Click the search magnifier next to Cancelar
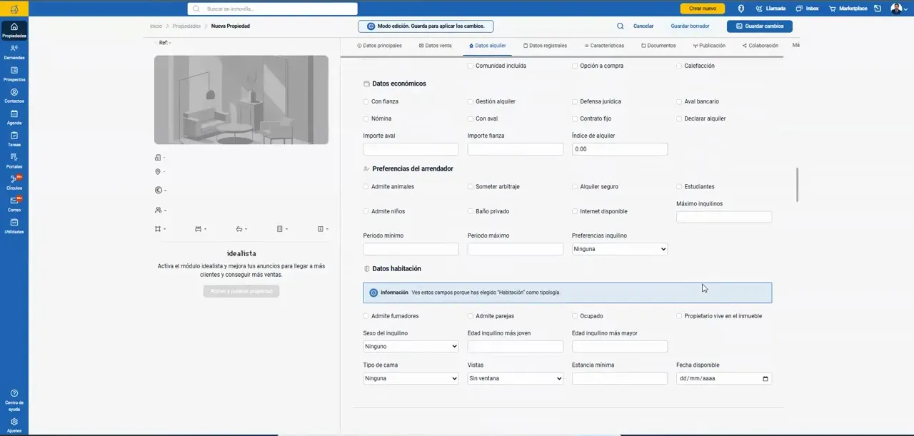This screenshot has height=436, width=914. click(621, 26)
